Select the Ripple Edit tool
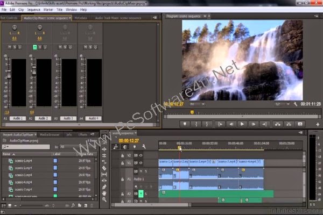Viewport: 323px width, 215px height. (104, 149)
